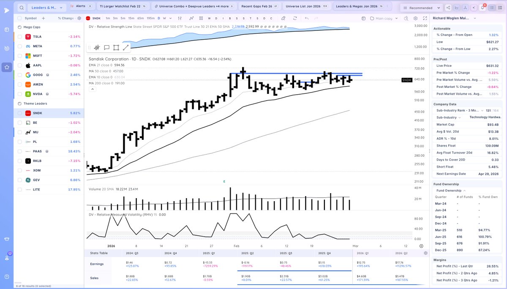Image resolution: width=507 pixels, height=289 pixels.
Task: Open stats table settings gear
Action: tap(425, 253)
